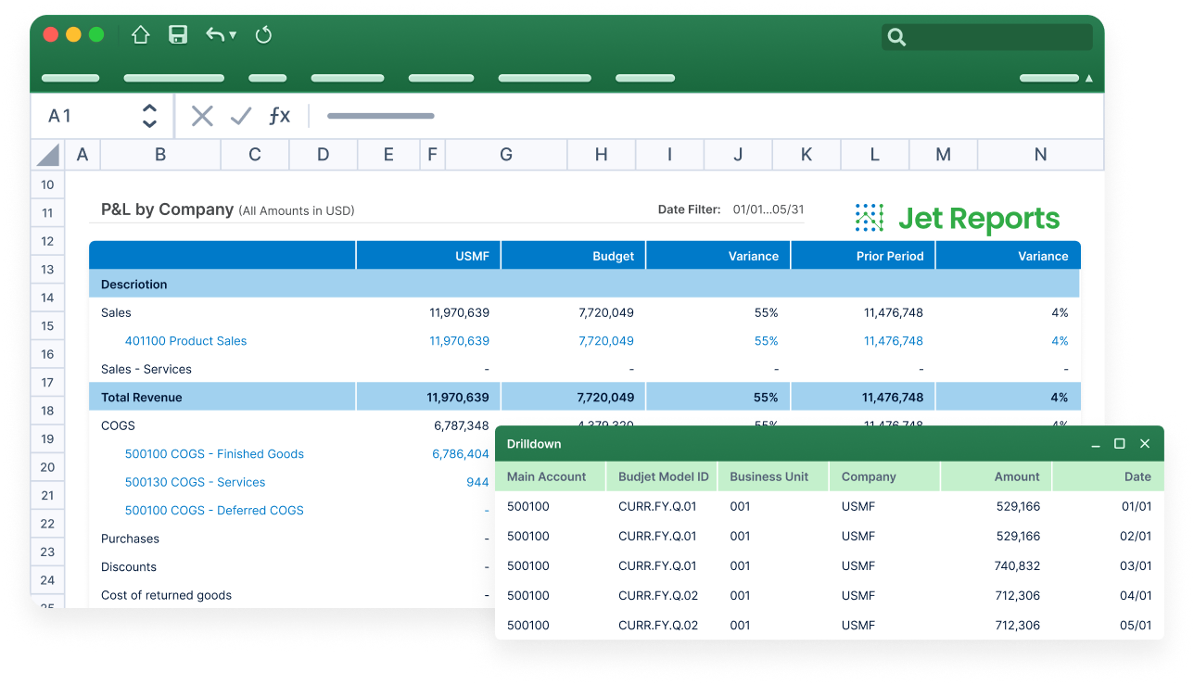
Task: Follow the 401100 Product Sales link
Action: pyautogui.click(x=185, y=341)
